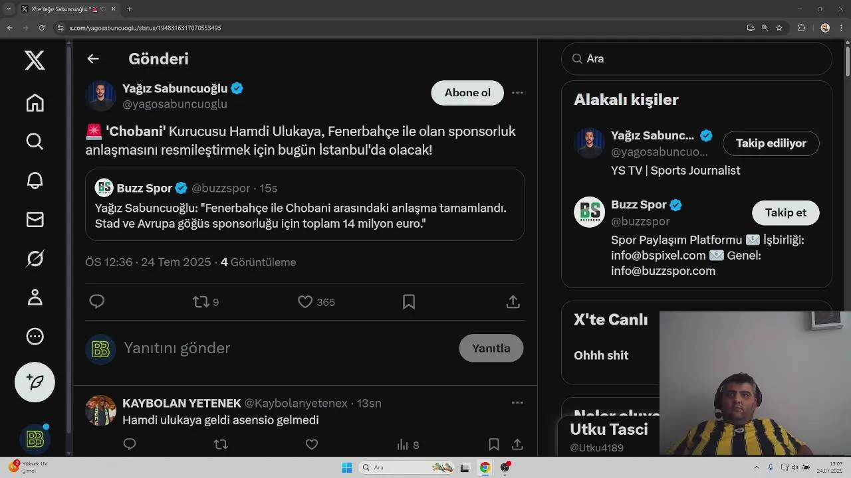Open the Profile person icon
Screen dimensions: 851x478
35,297
